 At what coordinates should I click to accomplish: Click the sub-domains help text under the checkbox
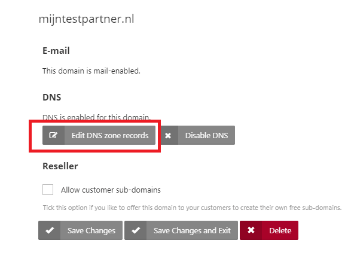(192, 208)
